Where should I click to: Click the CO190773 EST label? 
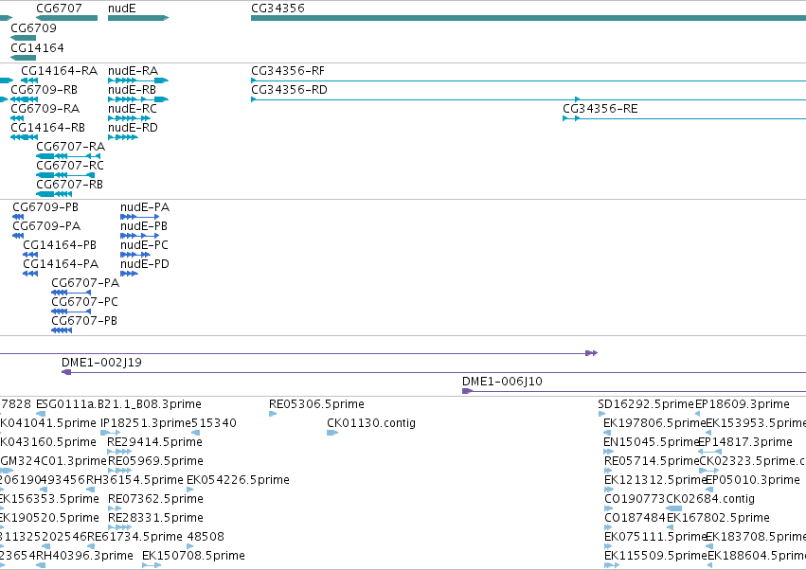point(635,499)
